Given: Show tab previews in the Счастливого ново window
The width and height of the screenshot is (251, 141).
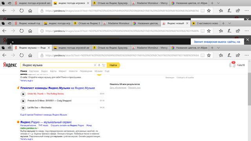Looking at the screenshot, I should coord(229,23).
